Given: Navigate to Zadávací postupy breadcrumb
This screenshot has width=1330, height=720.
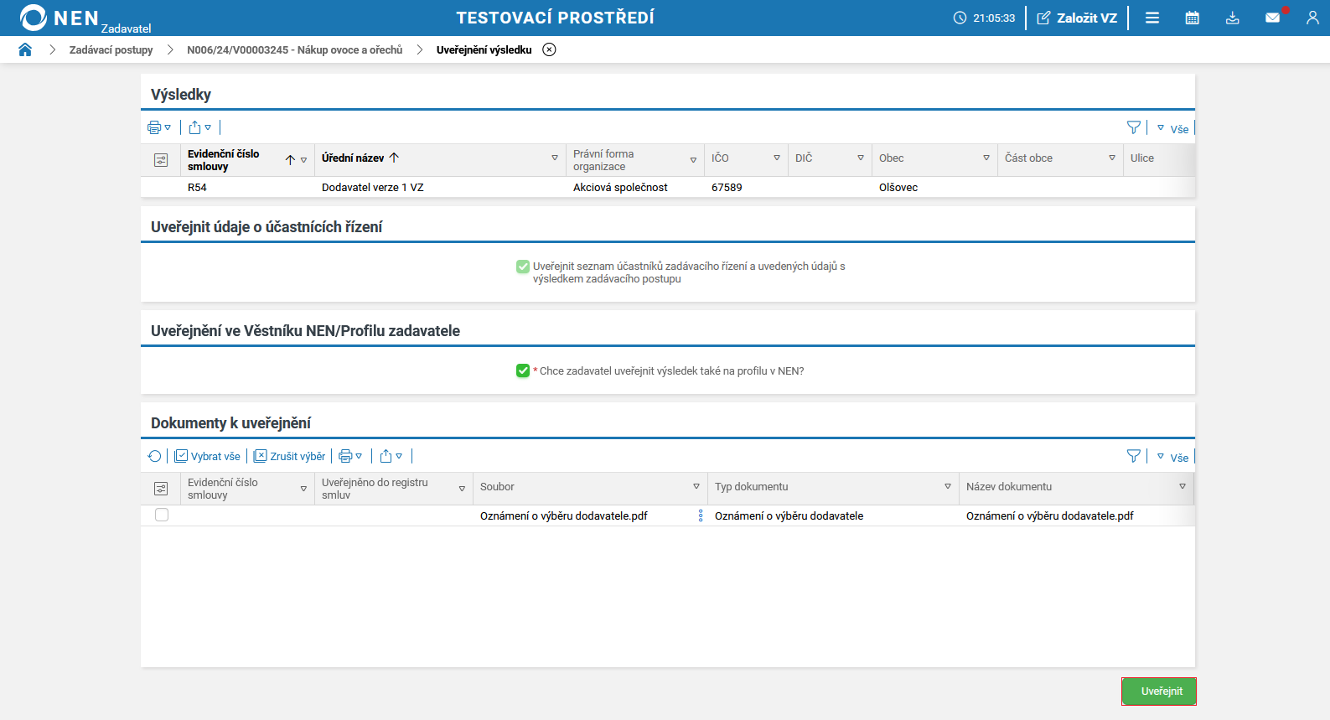Looking at the screenshot, I should pos(111,49).
